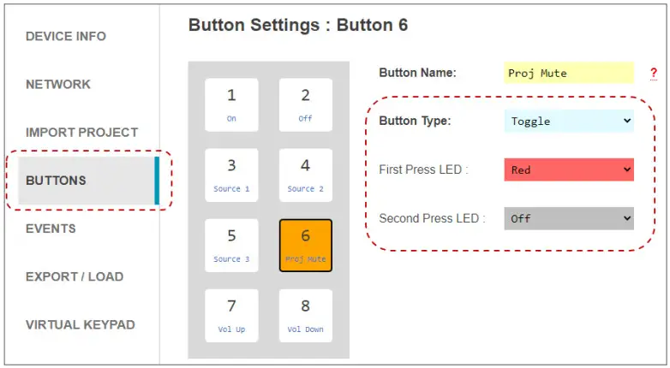Select keypad button 2 labeled Off

click(305, 105)
